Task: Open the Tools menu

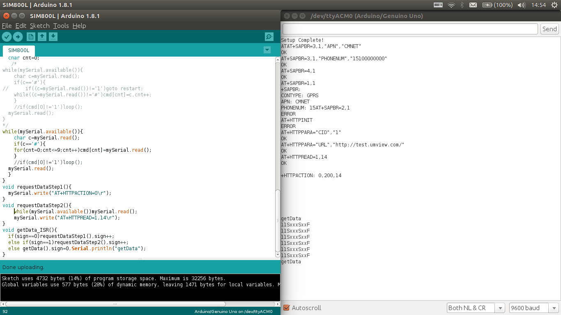Action: [61, 25]
